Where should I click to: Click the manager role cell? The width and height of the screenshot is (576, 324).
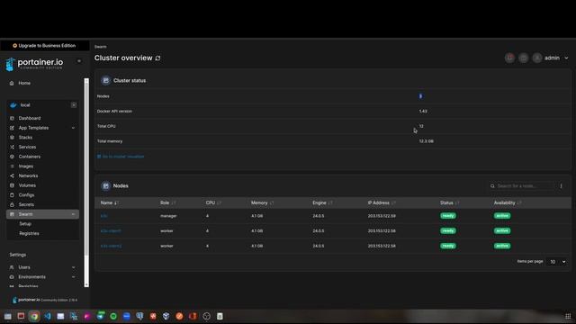tap(168, 216)
